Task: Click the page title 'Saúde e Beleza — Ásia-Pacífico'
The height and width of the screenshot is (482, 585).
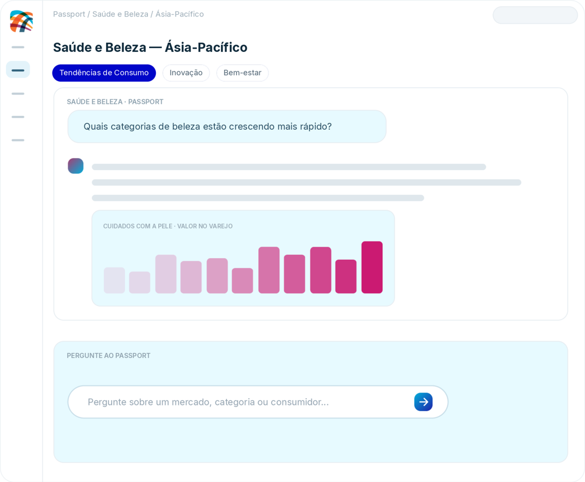Action: [x=150, y=47]
